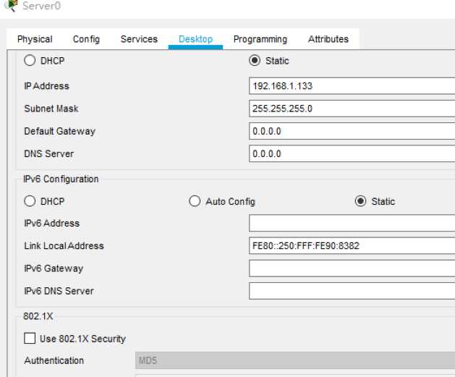Select the IPv6 Static radio button
This screenshot has height=377, width=455.
[360, 201]
